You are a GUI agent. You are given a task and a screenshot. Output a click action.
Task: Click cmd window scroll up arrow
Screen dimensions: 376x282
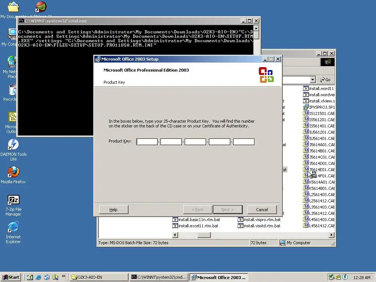pos(256,29)
